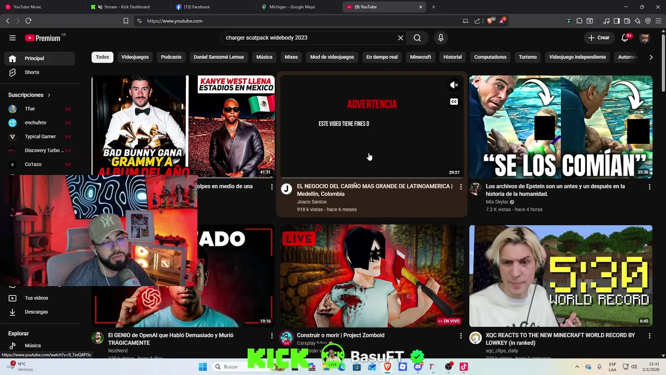Switch to the Facebook tab
Image resolution: width=666 pixels, height=375 pixels.
tap(212, 7)
